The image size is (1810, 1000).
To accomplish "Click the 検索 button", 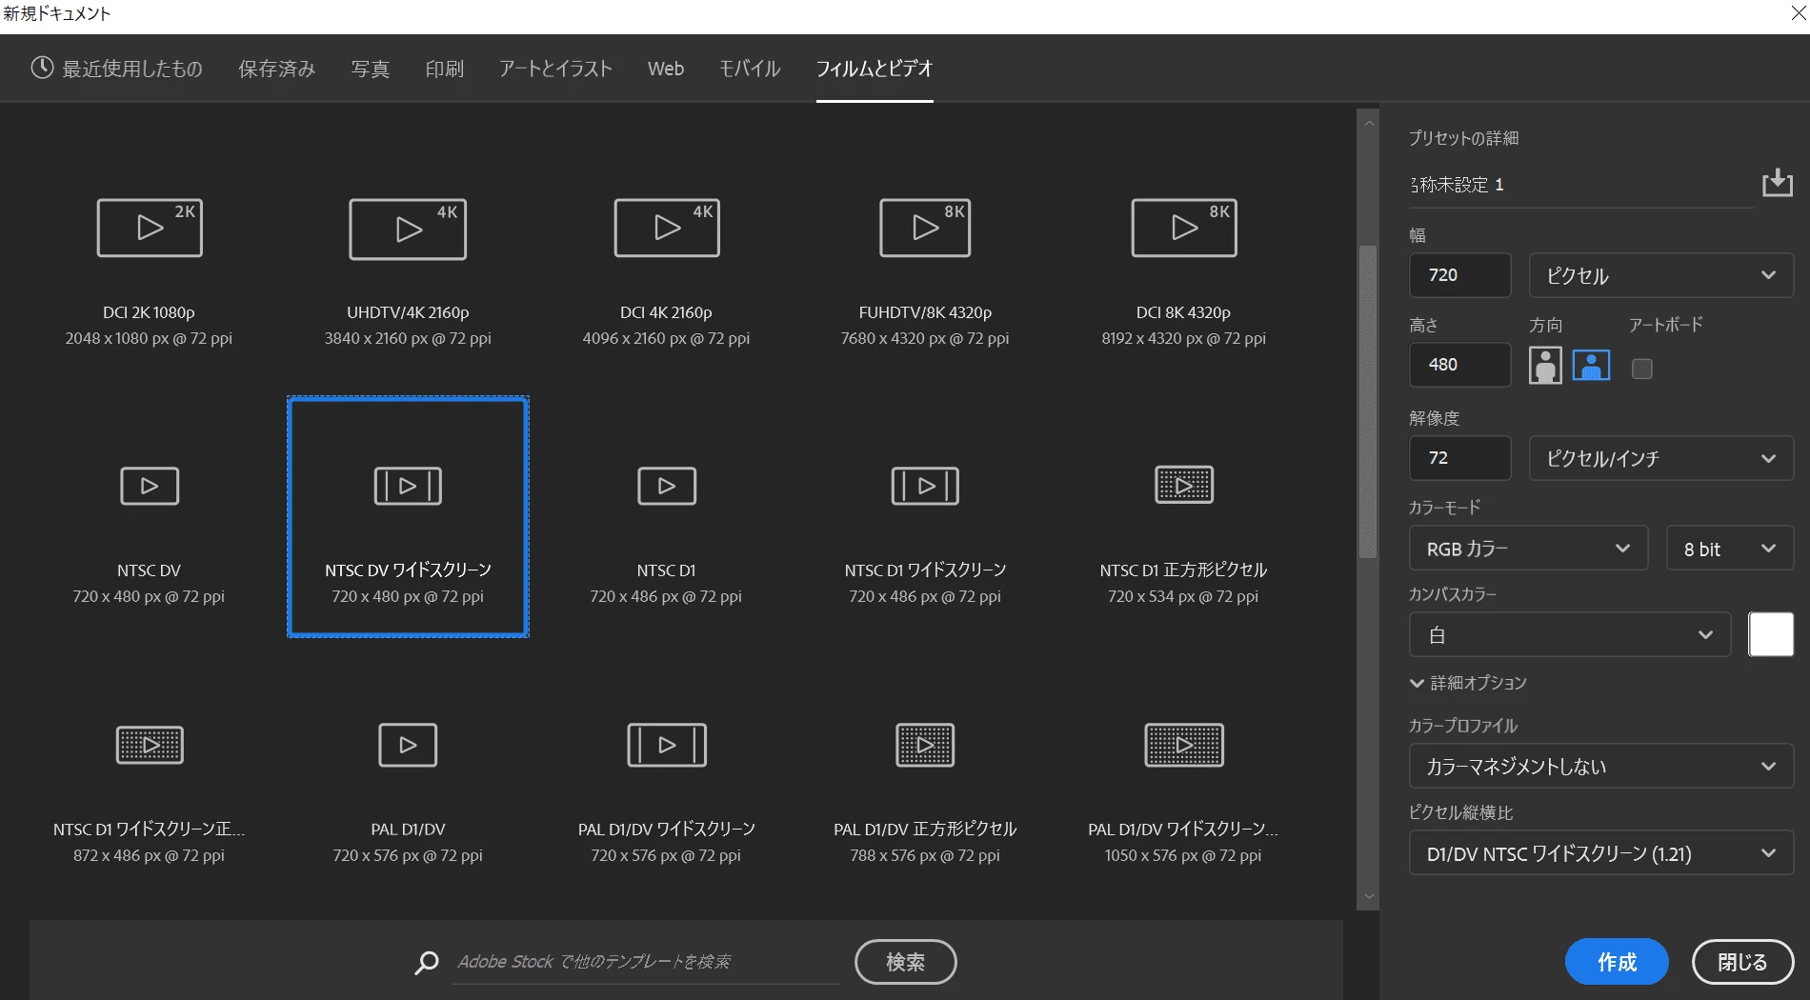I will 905,962.
